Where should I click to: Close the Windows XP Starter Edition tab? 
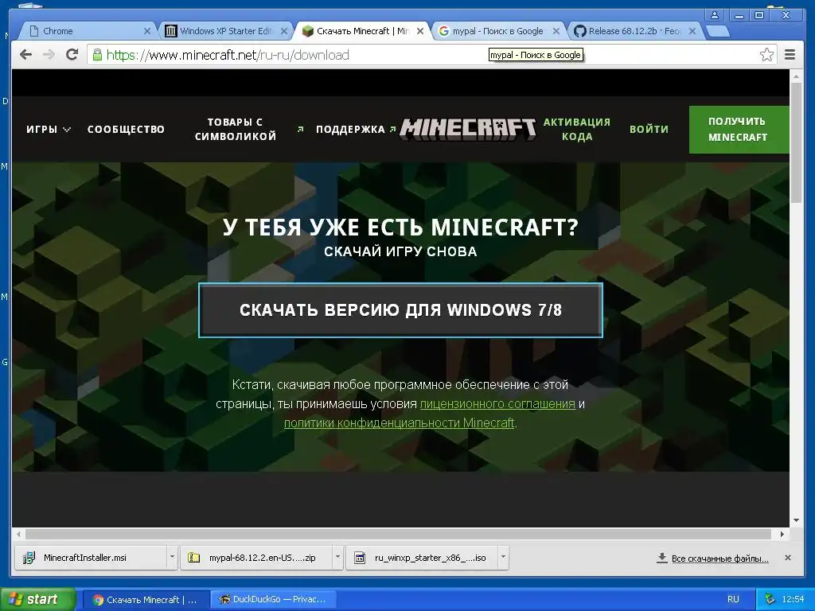tap(284, 31)
